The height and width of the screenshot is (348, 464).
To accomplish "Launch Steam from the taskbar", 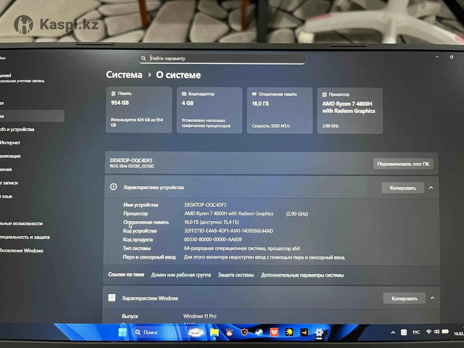I will tap(259, 333).
